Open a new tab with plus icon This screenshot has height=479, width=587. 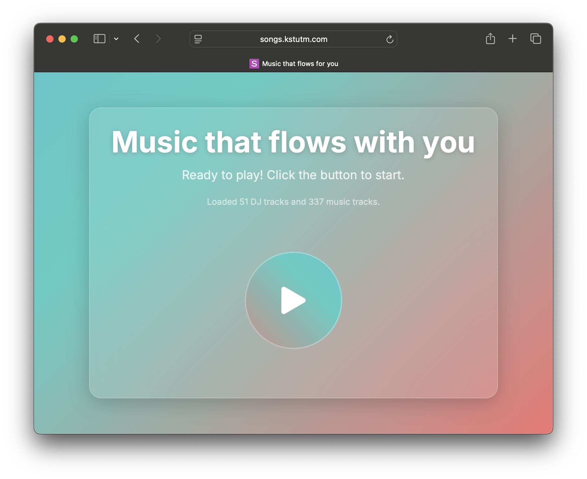(x=512, y=39)
